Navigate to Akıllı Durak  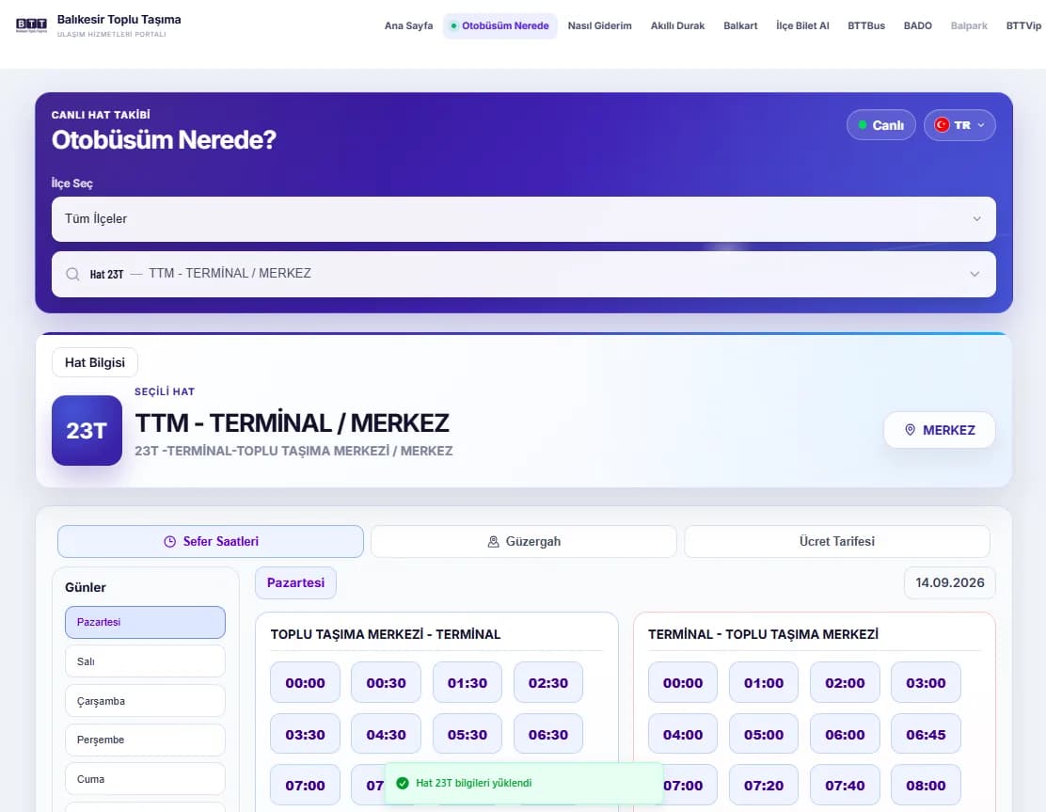coord(677,26)
